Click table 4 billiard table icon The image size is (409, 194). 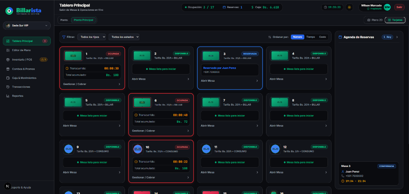tap(280, 56)
